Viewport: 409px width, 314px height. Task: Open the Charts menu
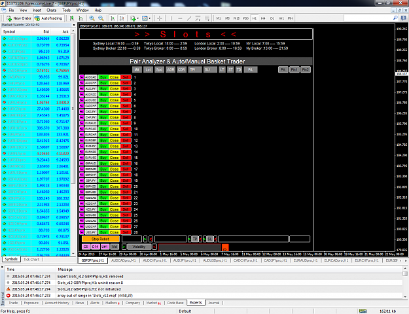point(52,10)
